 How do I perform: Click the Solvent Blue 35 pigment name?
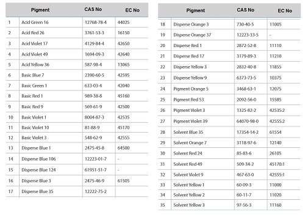(x=188, y=132)
